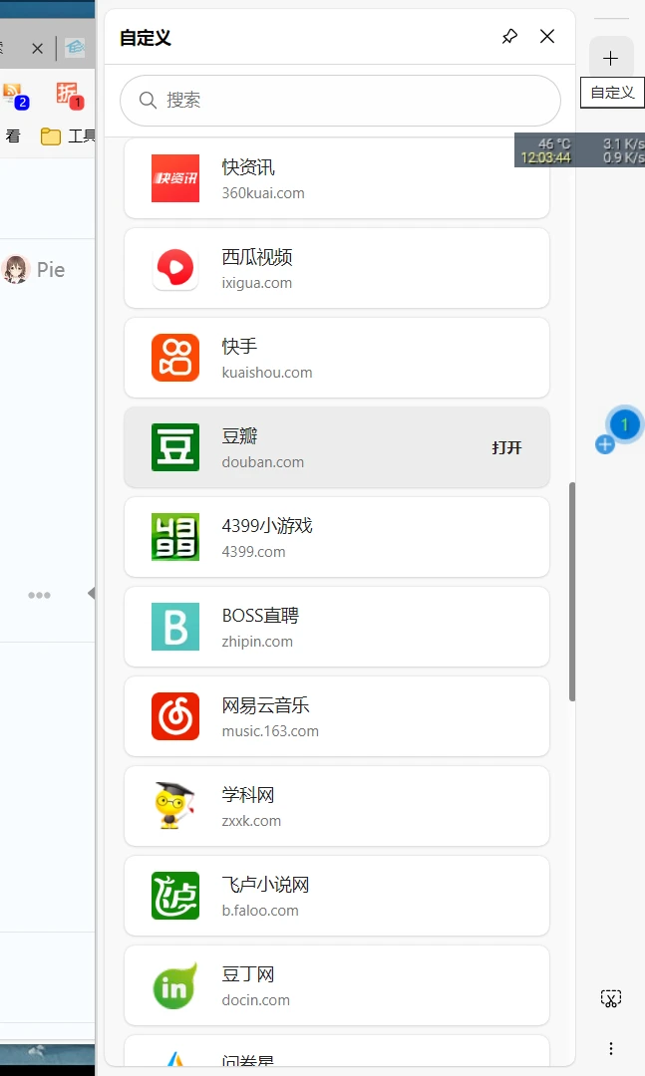Click b.faloo.com domain text

pyautogui.click(x=260, y=912)
